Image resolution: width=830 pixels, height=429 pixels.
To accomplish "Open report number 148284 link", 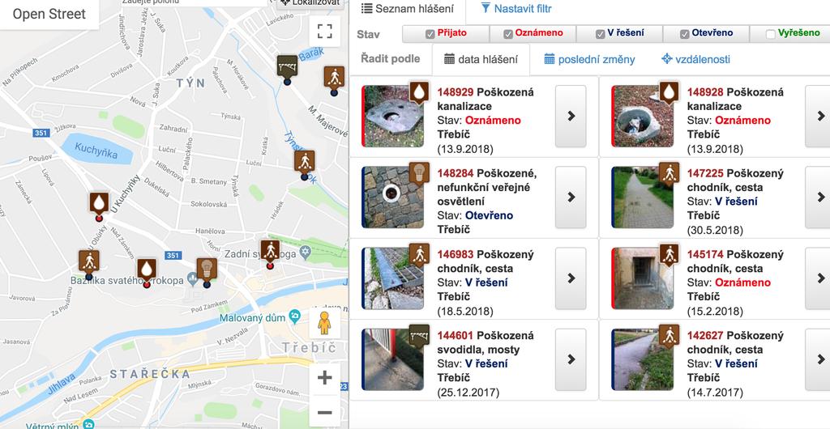I will click(x=456, y=174).
